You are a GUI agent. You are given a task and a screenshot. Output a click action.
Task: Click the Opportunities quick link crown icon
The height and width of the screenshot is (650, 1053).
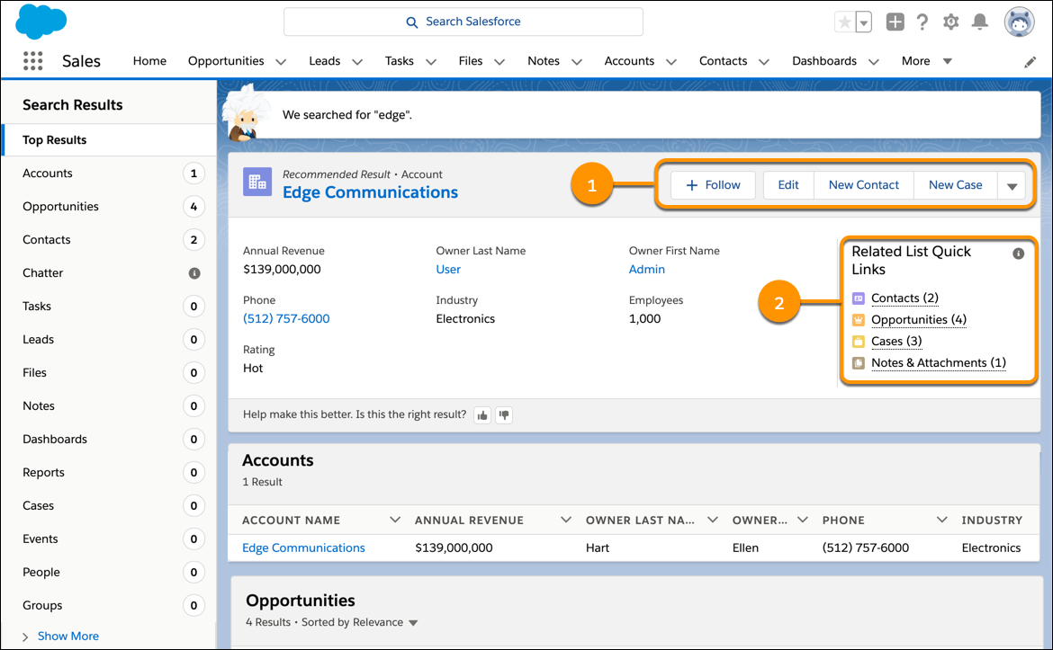click(x=859, y=320)
